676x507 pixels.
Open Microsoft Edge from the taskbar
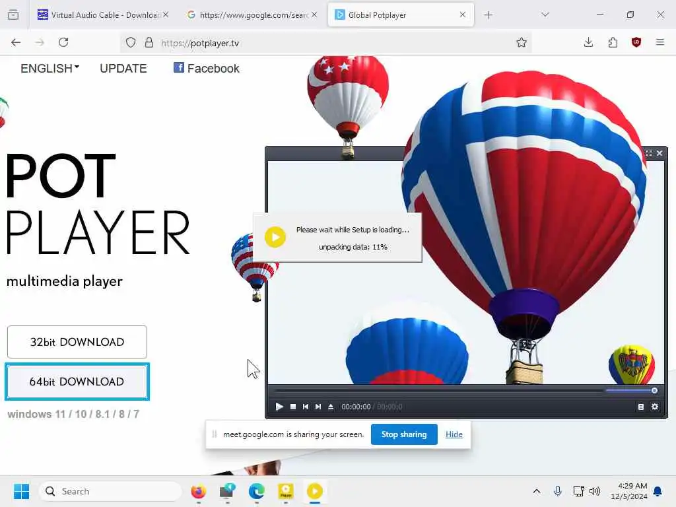tap(257, 491)
